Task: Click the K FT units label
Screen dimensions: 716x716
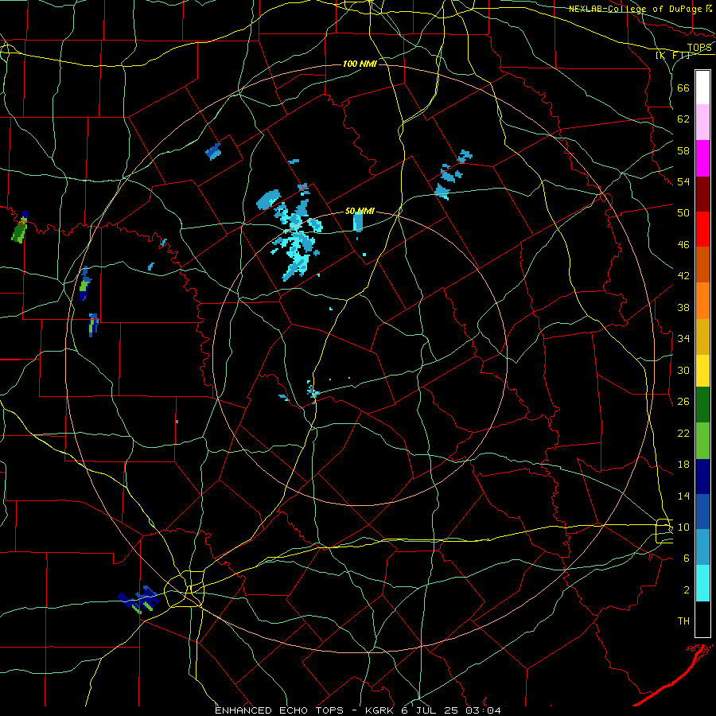Action: click(x=672, y=55)
